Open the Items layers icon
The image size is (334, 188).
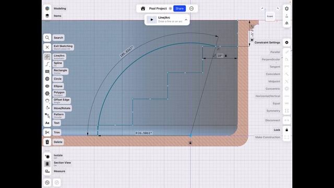47,16
